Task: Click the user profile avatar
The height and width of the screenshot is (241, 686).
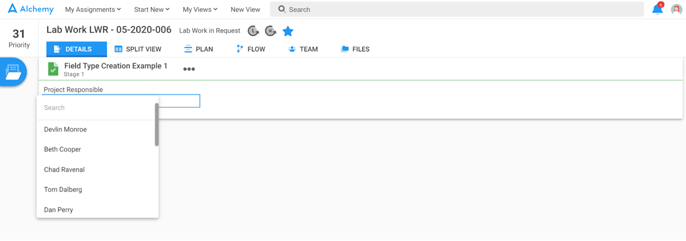Action: (677, 9)
